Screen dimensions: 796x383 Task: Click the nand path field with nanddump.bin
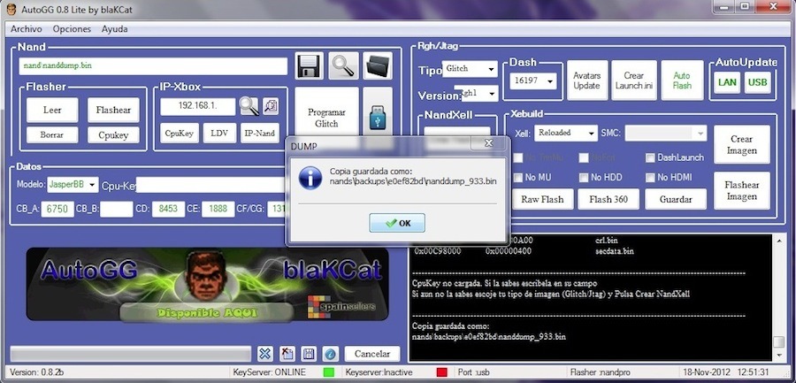point(153,66)
